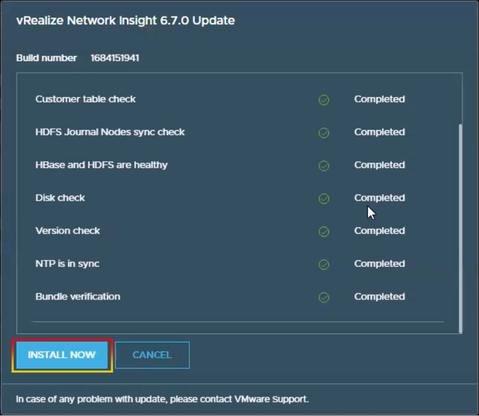Click the Disk check completed icon
The image size is (479, 416).
[323, 198]
